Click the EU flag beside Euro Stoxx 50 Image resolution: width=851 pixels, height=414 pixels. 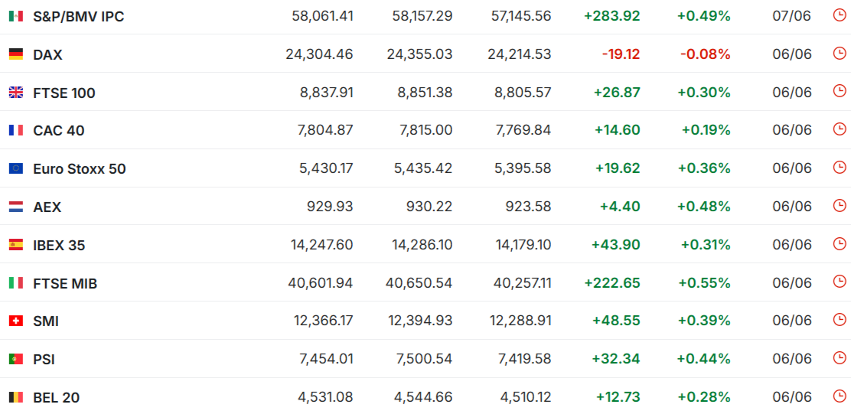point(16,169)
